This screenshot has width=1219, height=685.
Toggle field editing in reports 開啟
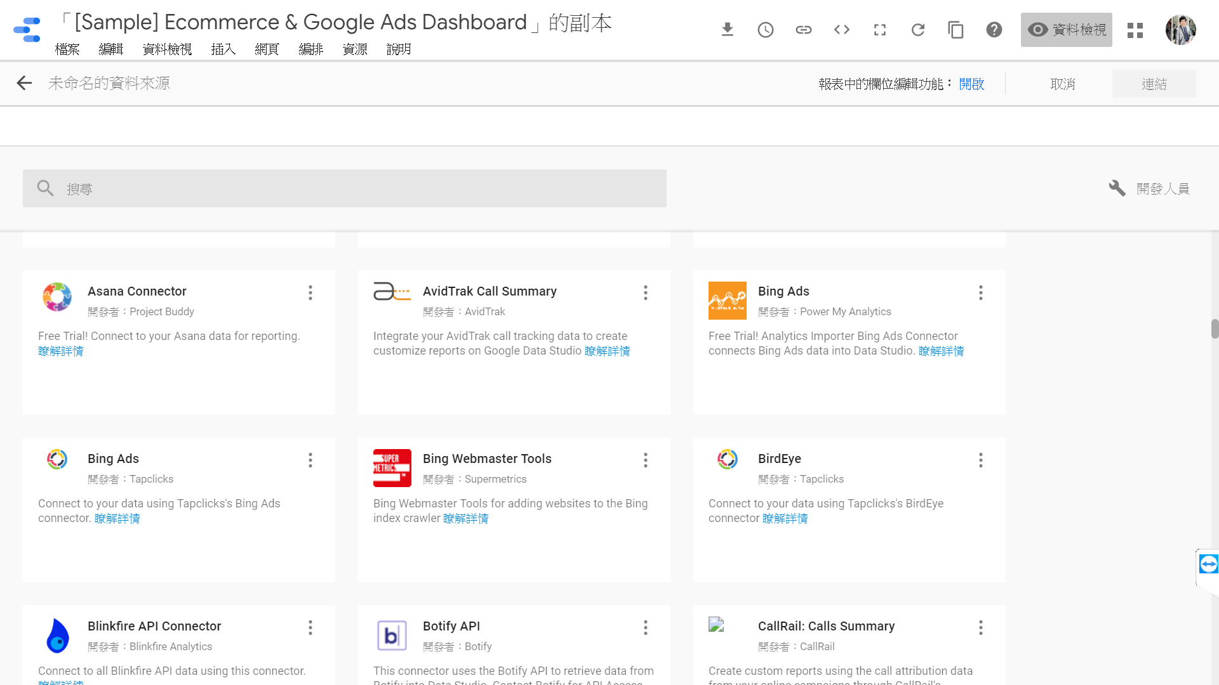(971, 84)
